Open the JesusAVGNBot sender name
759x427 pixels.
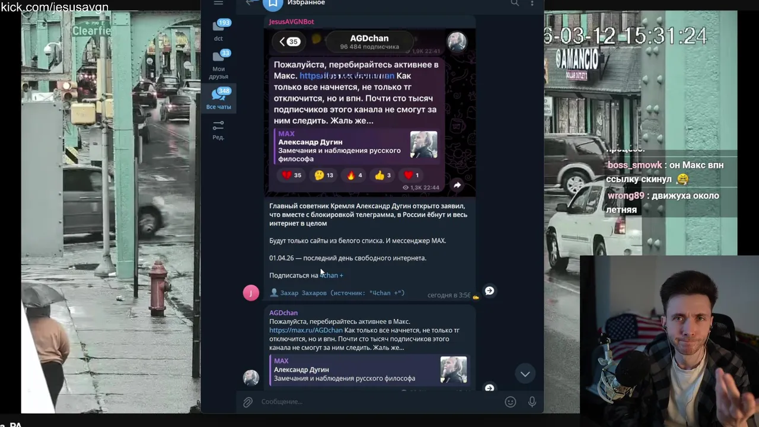tap(292, 21)
